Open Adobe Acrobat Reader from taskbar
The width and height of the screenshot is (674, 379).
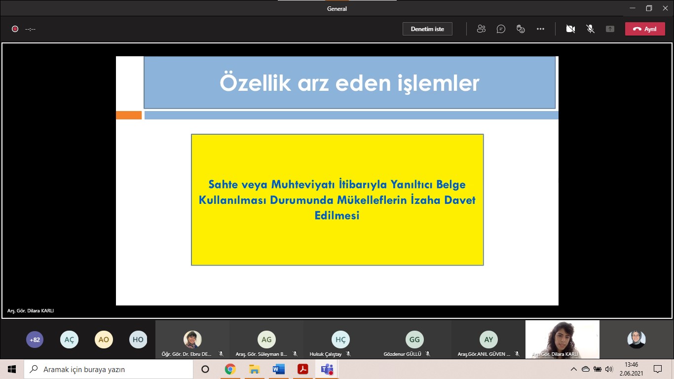click(x=302, y=369)
